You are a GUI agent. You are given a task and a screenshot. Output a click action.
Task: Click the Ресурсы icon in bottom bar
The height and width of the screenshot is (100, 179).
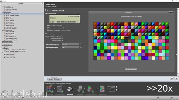coord(12,97)
